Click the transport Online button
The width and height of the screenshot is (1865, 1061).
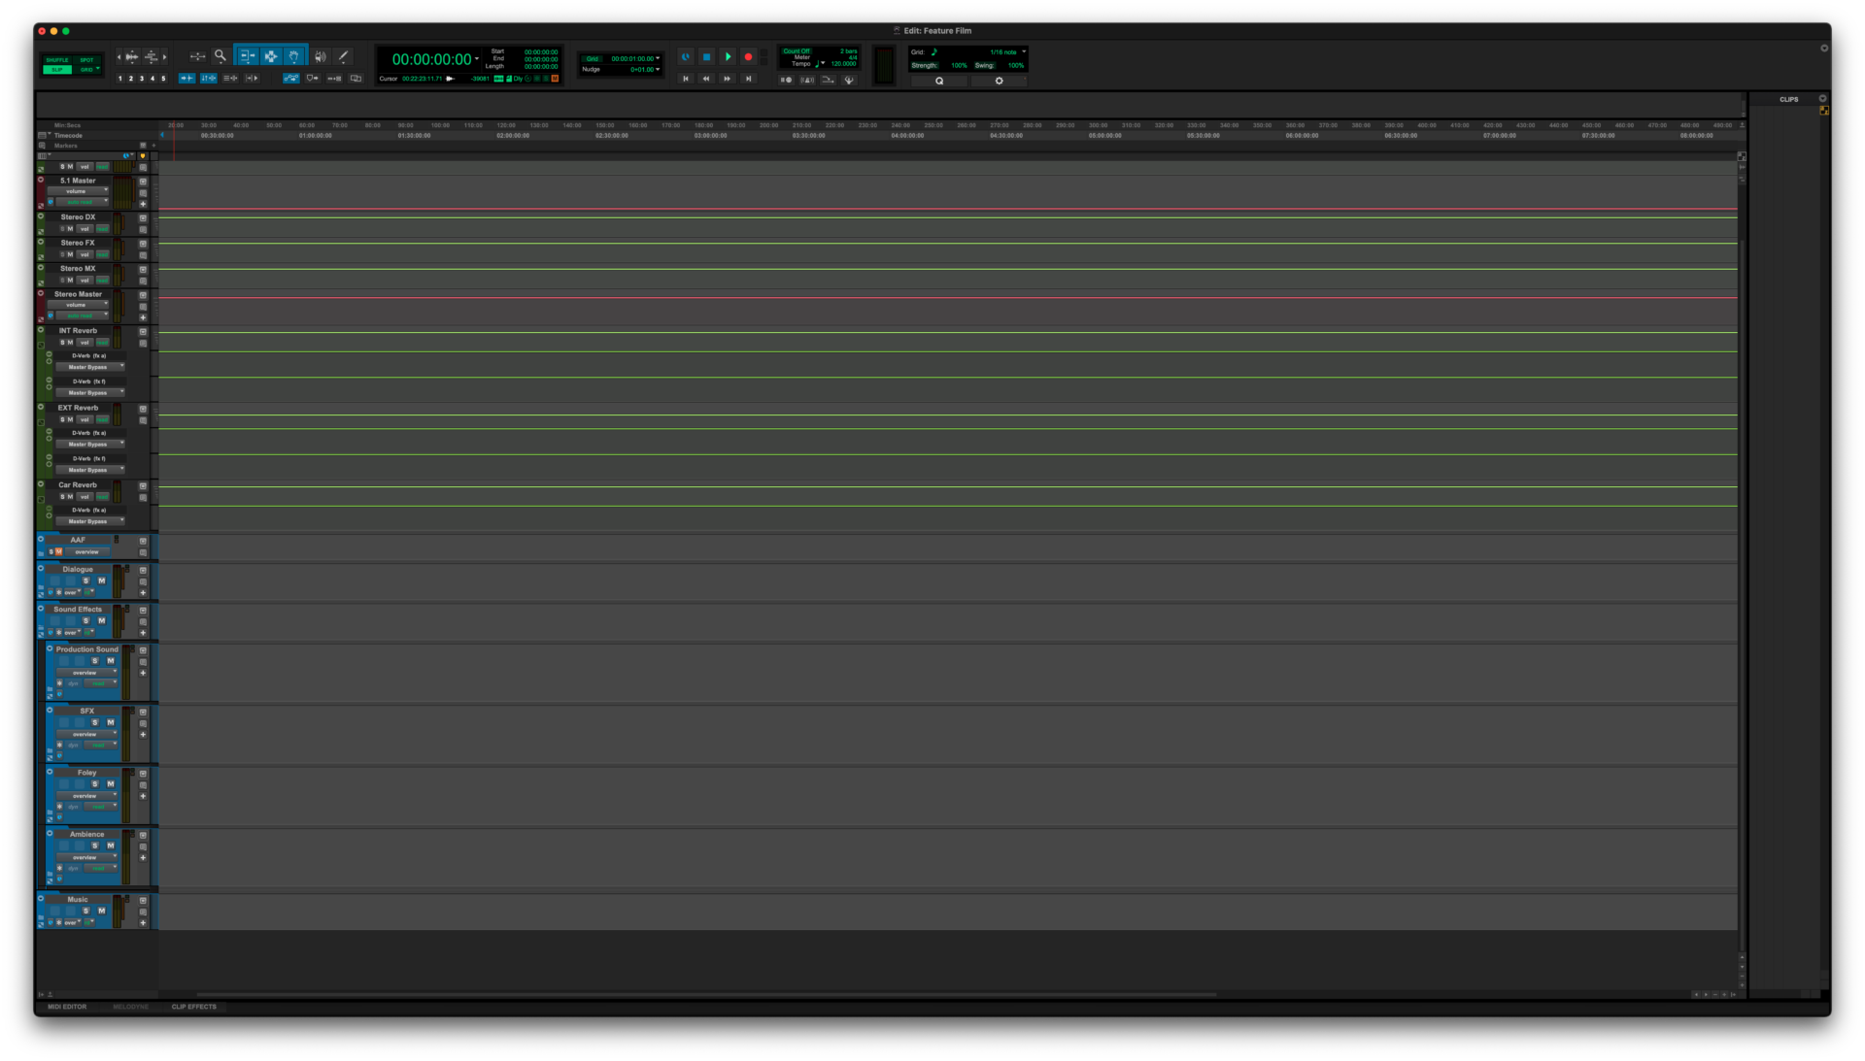[x=686, y=57]
